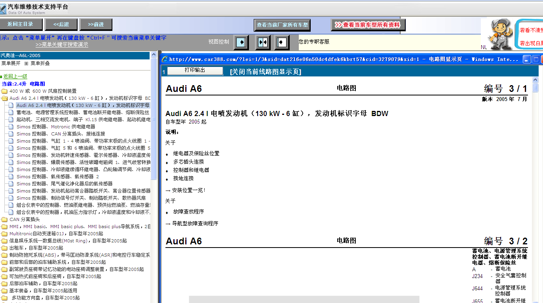Image resolution: width=543 pixels, height=303 pixels.
Task: Click document icon for 冷却液继续循环继电器 entry
Action: tap(11, 170)
